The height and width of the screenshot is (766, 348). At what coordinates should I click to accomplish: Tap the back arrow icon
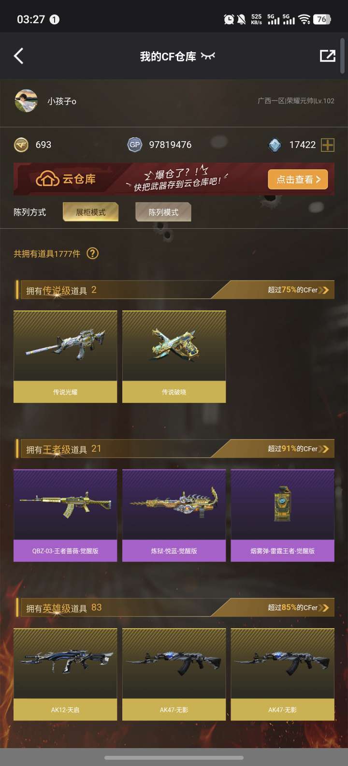18,56
